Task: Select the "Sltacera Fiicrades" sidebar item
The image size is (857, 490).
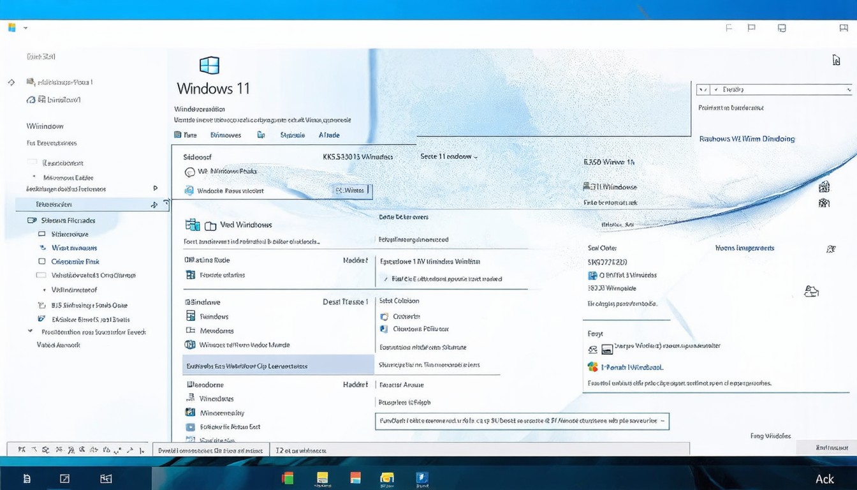Action: (62, 220)
